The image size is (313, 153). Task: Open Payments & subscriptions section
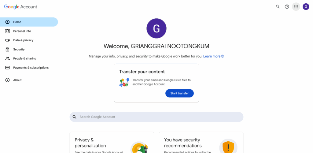pyautogui.click(x=29, y=68)
